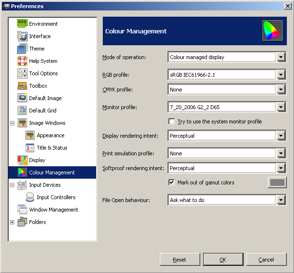Click the Cancel button
Image resolution: width=294 pixels, height=273 pixels.
[x=266, y=260]
